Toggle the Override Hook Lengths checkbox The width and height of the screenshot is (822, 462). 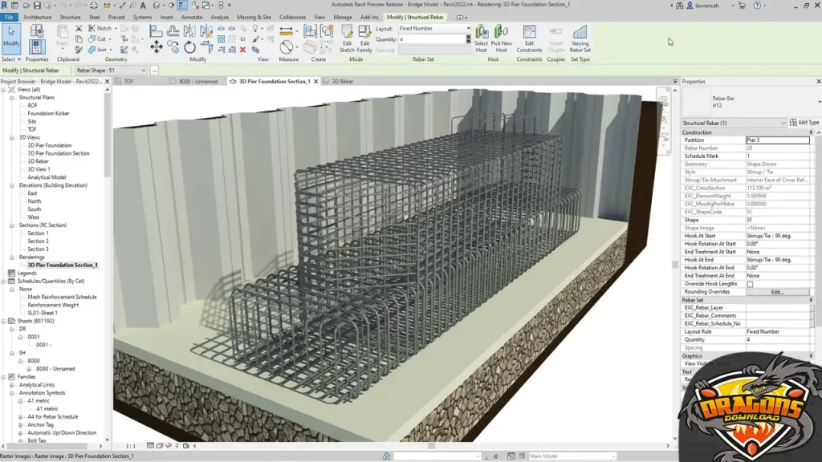pos(750,282)
